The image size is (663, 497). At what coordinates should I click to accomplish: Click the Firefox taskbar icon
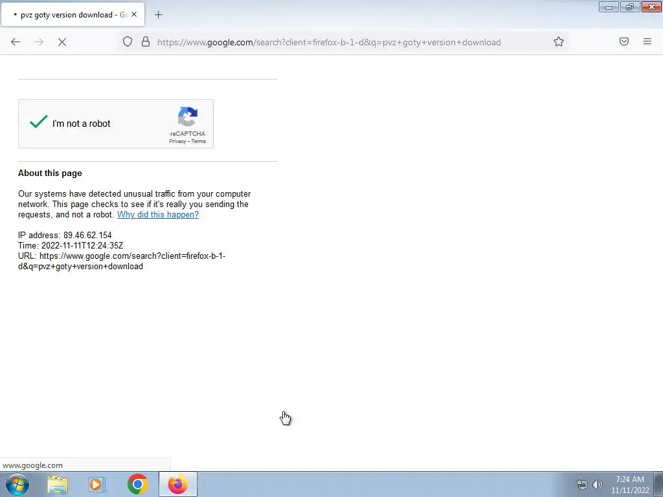coord(178,484)
